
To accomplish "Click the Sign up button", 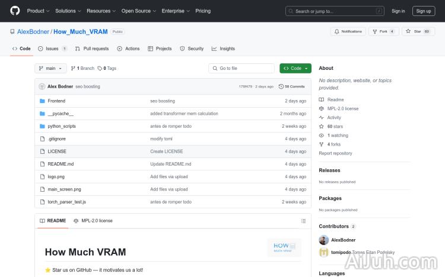I will pyautogui.click(x=424, y=11).
